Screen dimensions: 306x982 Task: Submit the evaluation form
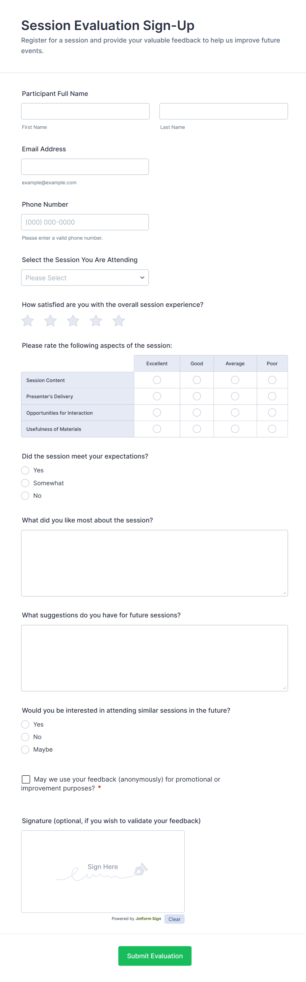point(155,955)
